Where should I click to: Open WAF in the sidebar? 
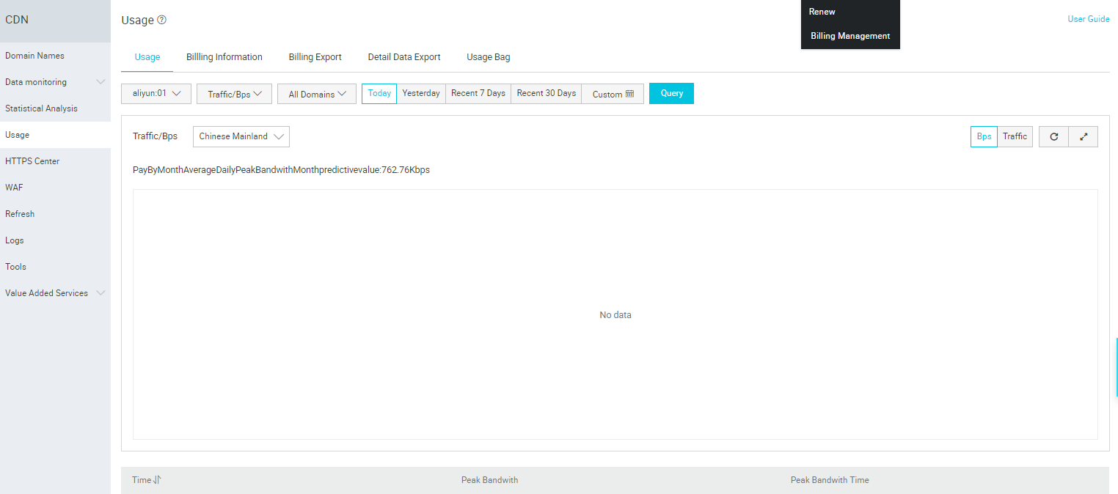point(55,188)
